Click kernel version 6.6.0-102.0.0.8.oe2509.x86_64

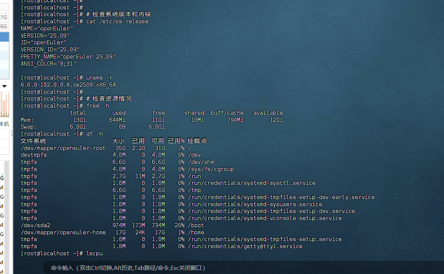[68, 85]
